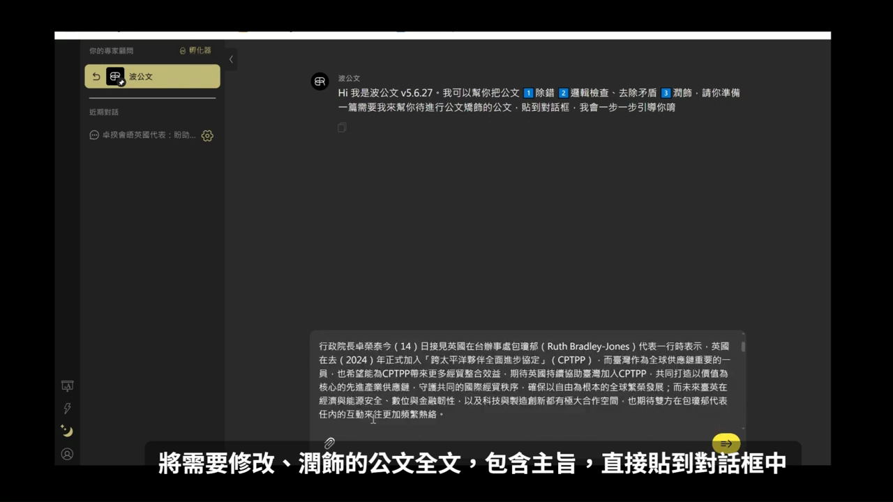Click the 波公文 sender name above the greeting
The width and height of the screenshot is (893, 502).
click(349, 78)
